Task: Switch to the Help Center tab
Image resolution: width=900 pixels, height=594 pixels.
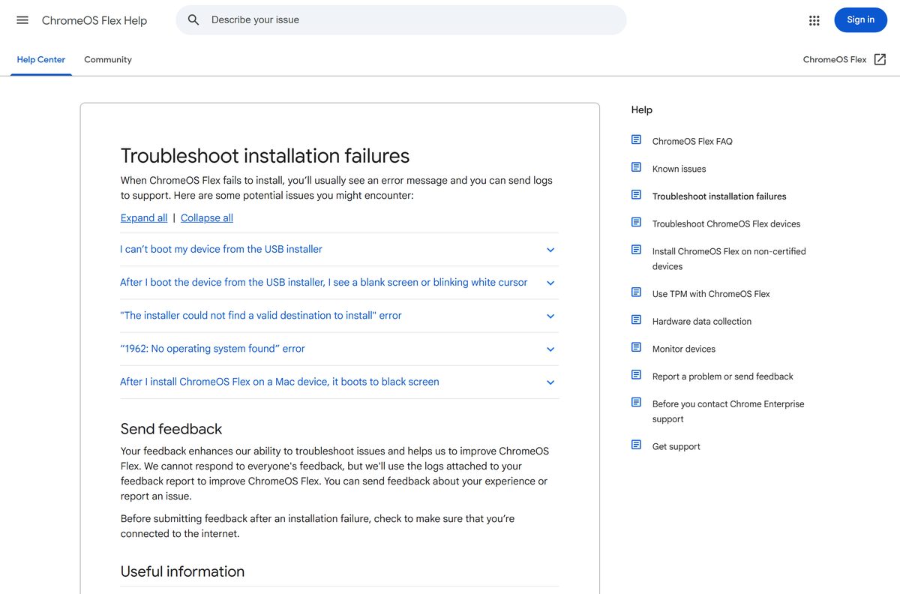Action: (x=41, y=59)
